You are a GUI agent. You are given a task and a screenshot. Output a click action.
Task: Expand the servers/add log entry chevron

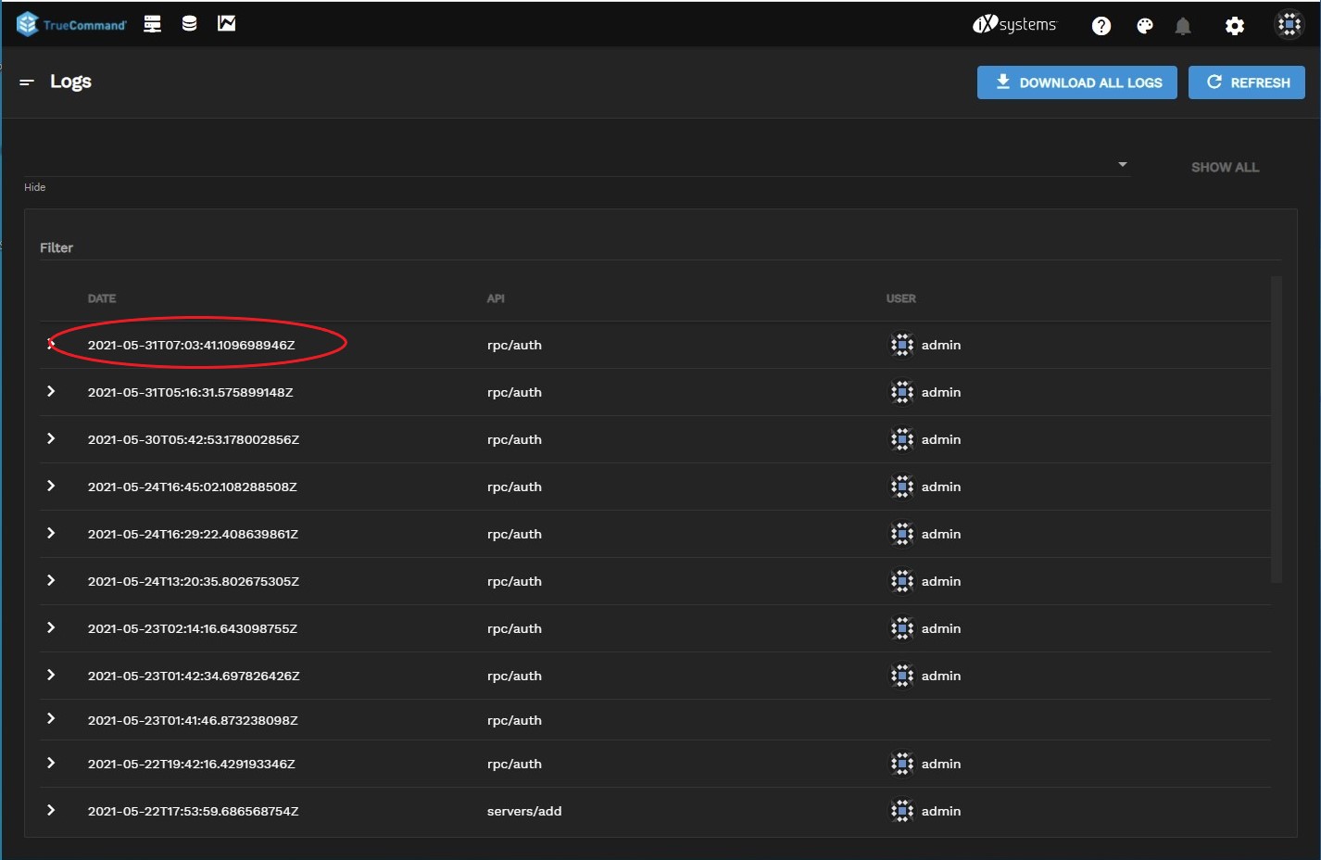pos(51,810)
